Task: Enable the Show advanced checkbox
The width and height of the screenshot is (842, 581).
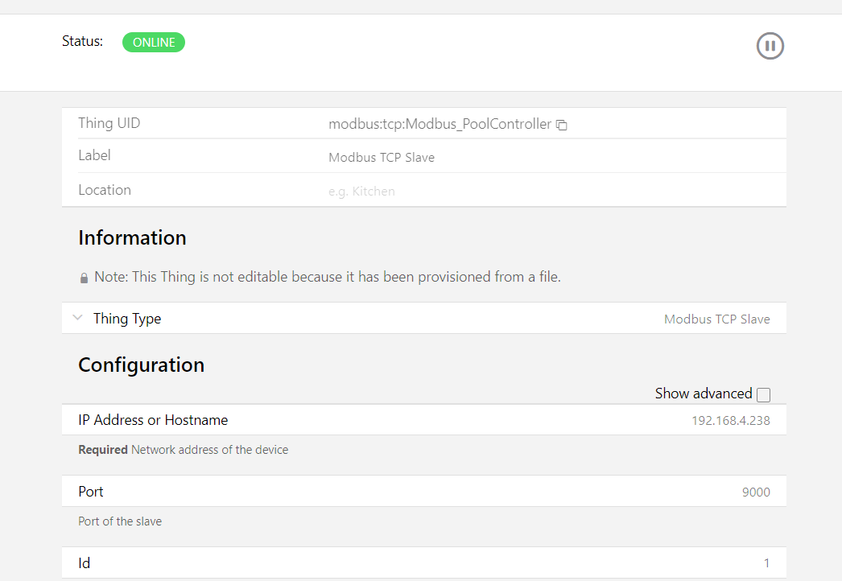Action: 763,394
